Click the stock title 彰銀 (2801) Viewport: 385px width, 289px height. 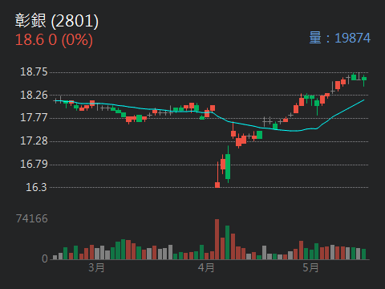(x=57, y=21)
